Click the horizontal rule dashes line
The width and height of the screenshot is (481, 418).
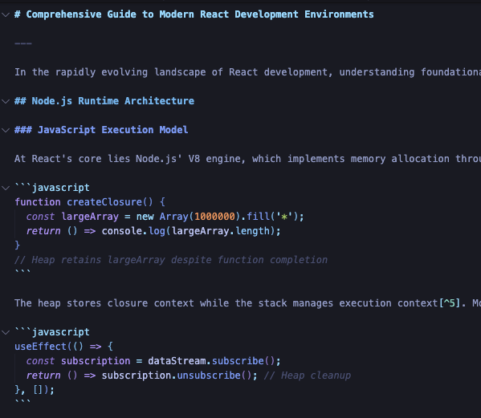(23, 43)
